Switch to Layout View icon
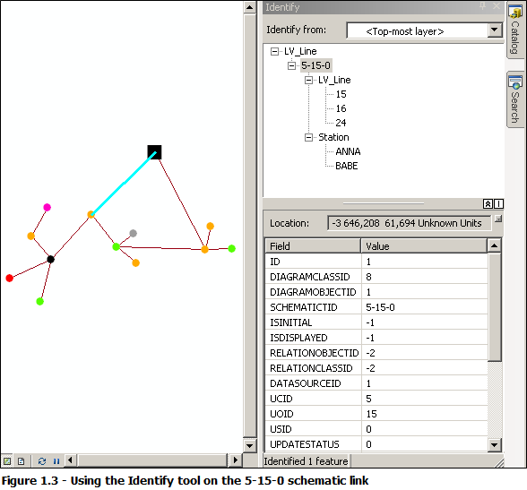The width and height of the screenshot is (527, 490). click(x=21, y=461)
